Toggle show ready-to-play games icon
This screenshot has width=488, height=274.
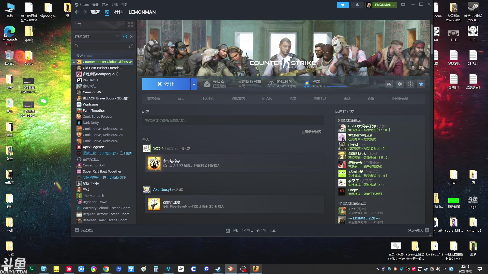coord(132,37)
